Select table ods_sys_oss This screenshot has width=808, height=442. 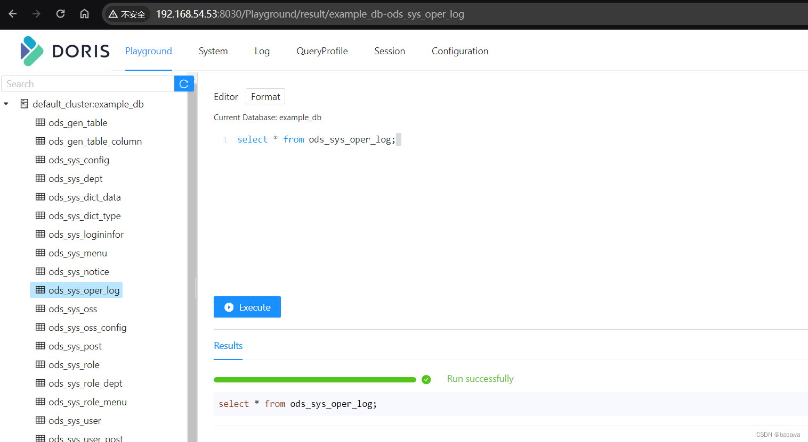pos(72,309)
